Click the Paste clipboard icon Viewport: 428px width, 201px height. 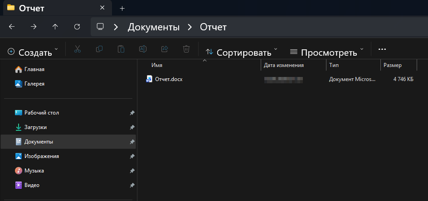pyautogui.click(x=121, y=49)
